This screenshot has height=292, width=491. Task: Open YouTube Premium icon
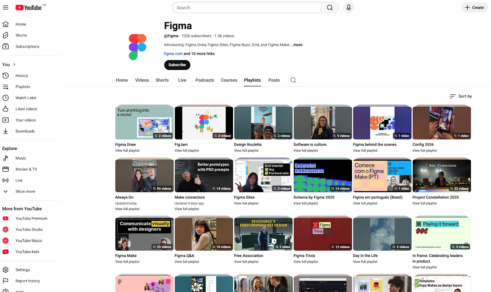click(x=6, y=218)
